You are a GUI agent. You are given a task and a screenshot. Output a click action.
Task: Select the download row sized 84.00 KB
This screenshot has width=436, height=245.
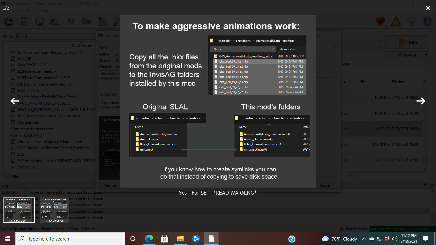pyautogui.click(x=381, y=160)
